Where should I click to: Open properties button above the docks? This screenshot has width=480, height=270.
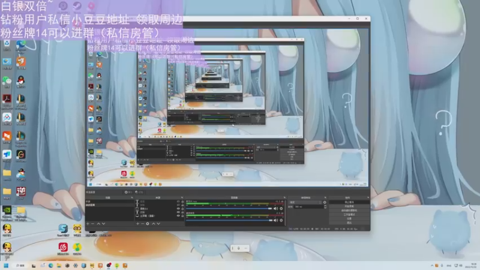click(x=128, y=192)
